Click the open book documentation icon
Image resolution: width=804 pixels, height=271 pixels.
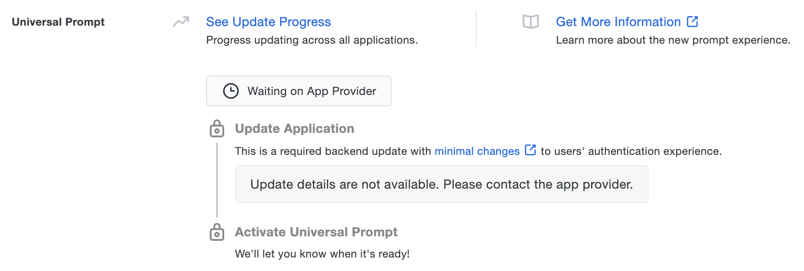[x=531, y=21]
